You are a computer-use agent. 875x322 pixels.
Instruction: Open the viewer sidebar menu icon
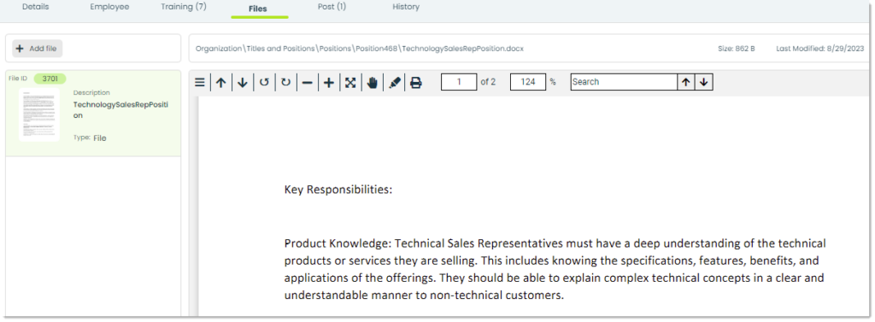(199, 83)
